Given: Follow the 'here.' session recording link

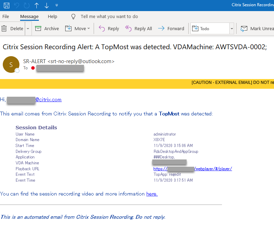Looking at the screenshot, I should 152,194.
